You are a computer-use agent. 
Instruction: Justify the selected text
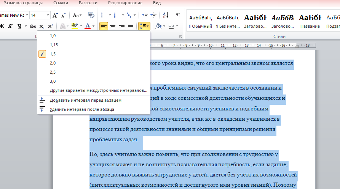[131, 26]
